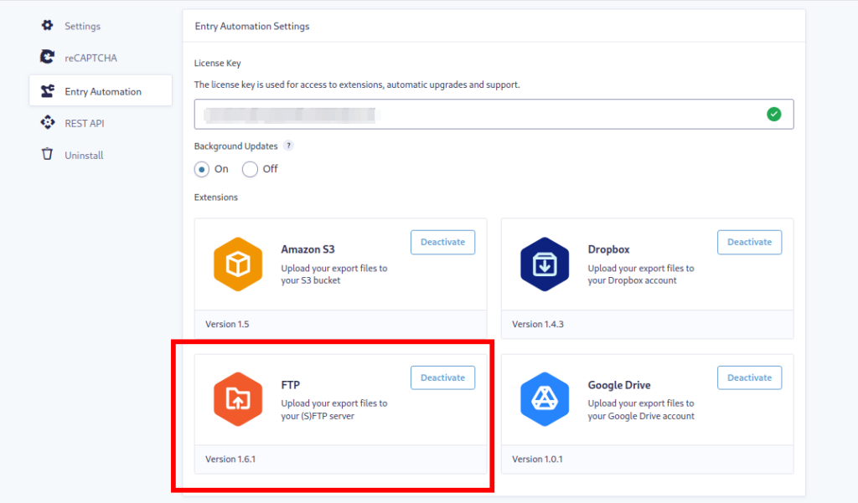The height and width of the screenshot is (503, 858).
Task: Deactivate the Dropbox extension
Action: pyautogui.click(x=749, y=242)
